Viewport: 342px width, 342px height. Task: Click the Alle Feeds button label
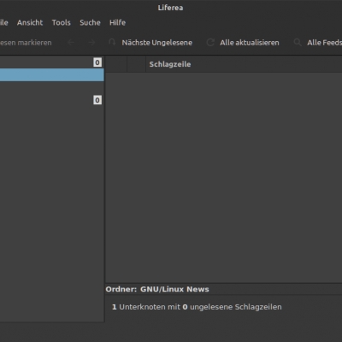(x=324, y=43)
